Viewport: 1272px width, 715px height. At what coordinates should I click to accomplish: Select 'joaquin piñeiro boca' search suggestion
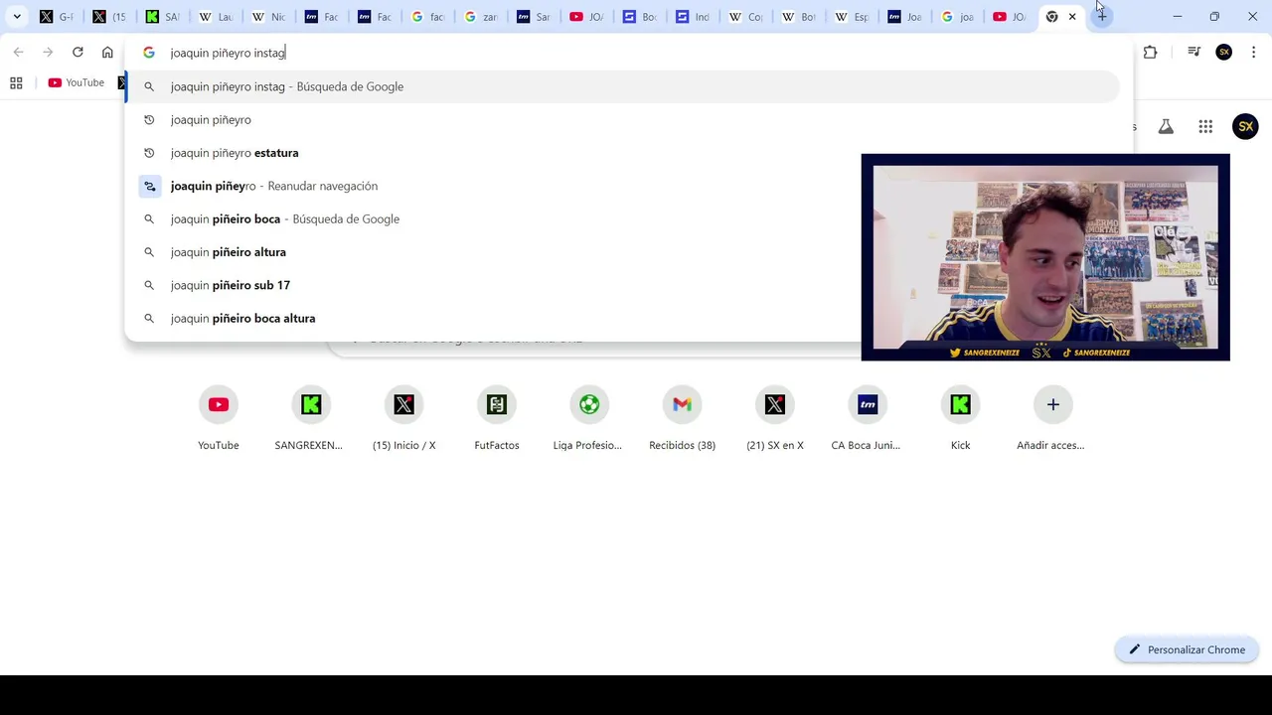pyautogui.click(x=623, y=218)
